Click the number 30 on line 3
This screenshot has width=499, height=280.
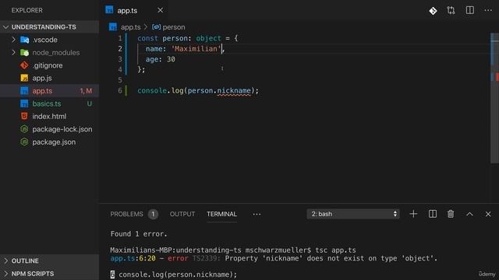click(x=171, y=59)
